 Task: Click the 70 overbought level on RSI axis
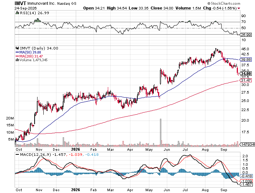243,22
